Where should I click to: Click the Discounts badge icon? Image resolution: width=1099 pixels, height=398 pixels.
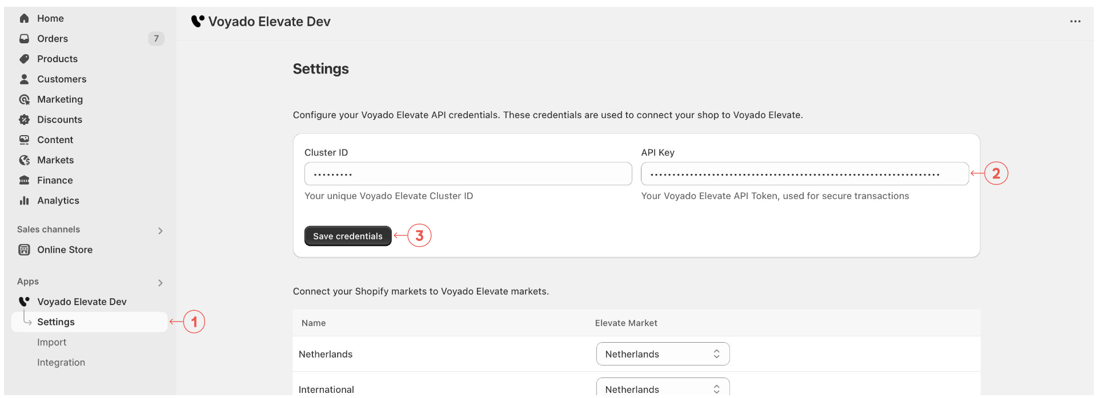[24, 120]
